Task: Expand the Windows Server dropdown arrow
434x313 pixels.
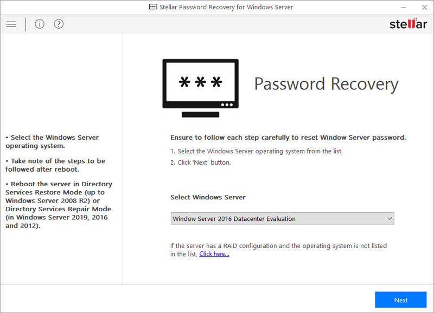Action: tap(389, 219)
